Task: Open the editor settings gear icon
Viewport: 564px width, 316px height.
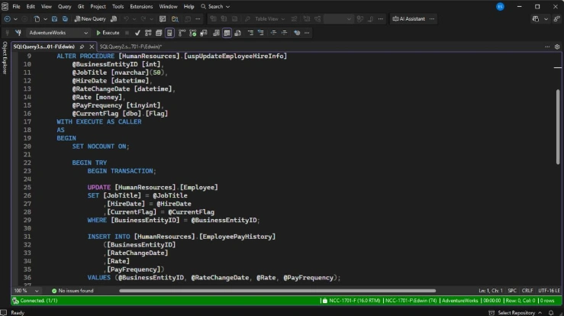Action: [557, 47]
